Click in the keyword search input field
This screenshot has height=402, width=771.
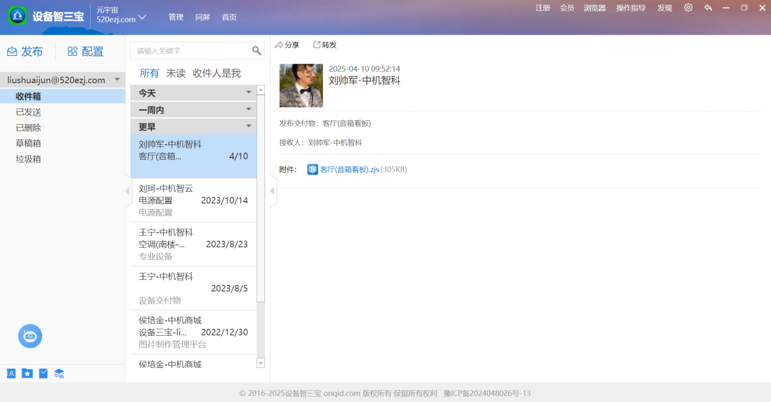[x=192, y=51]
